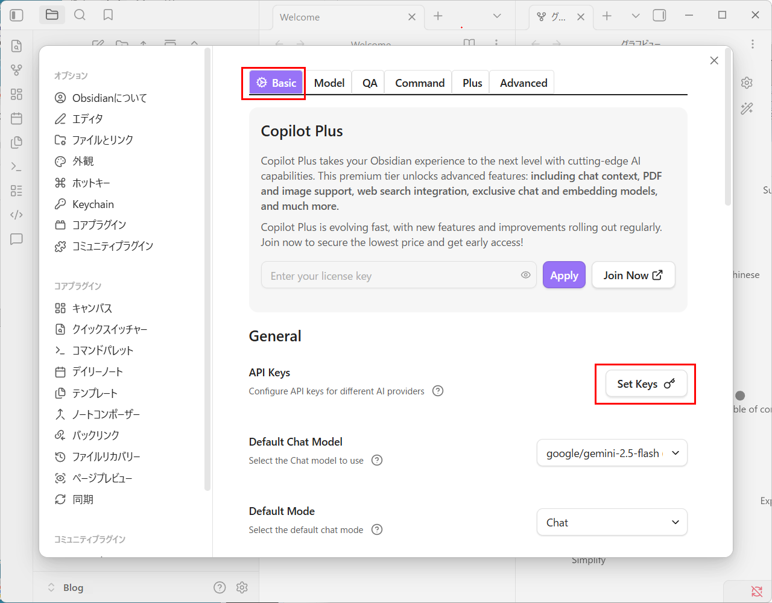Image resolution: width=772 pixels, height=603 pixels.
Task: Toggle the right sidebar panel icon
Action: pos(659,16)
